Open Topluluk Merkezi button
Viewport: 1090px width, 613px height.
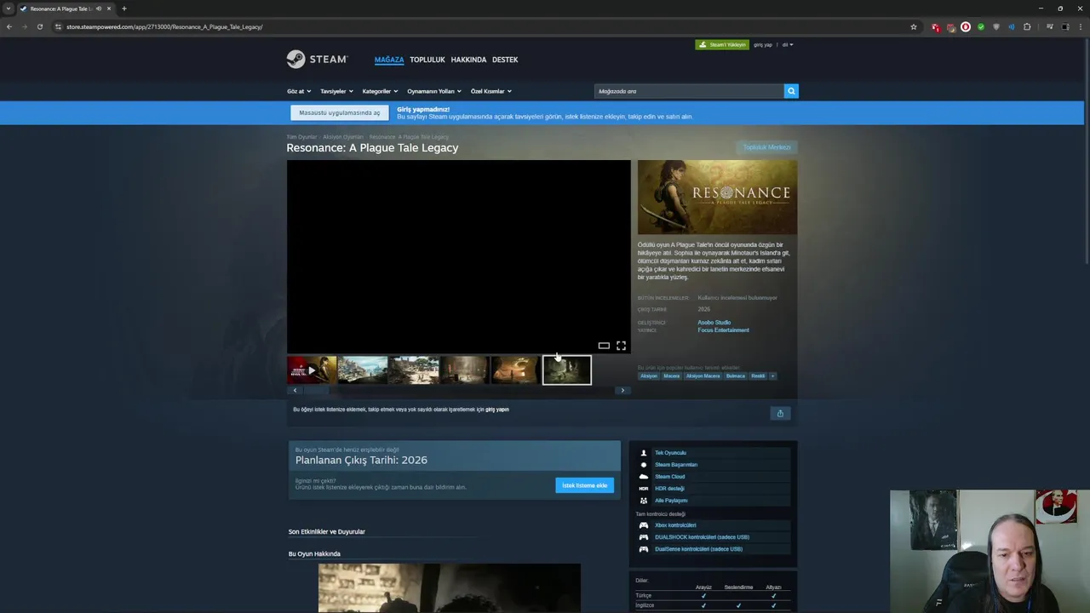(x=766, y=147)
